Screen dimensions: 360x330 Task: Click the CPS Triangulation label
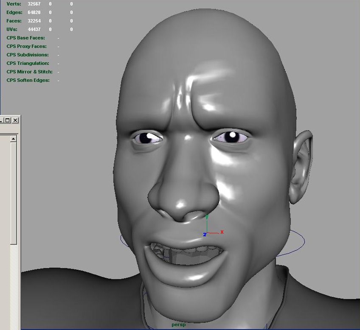click(x=28, y=63)
